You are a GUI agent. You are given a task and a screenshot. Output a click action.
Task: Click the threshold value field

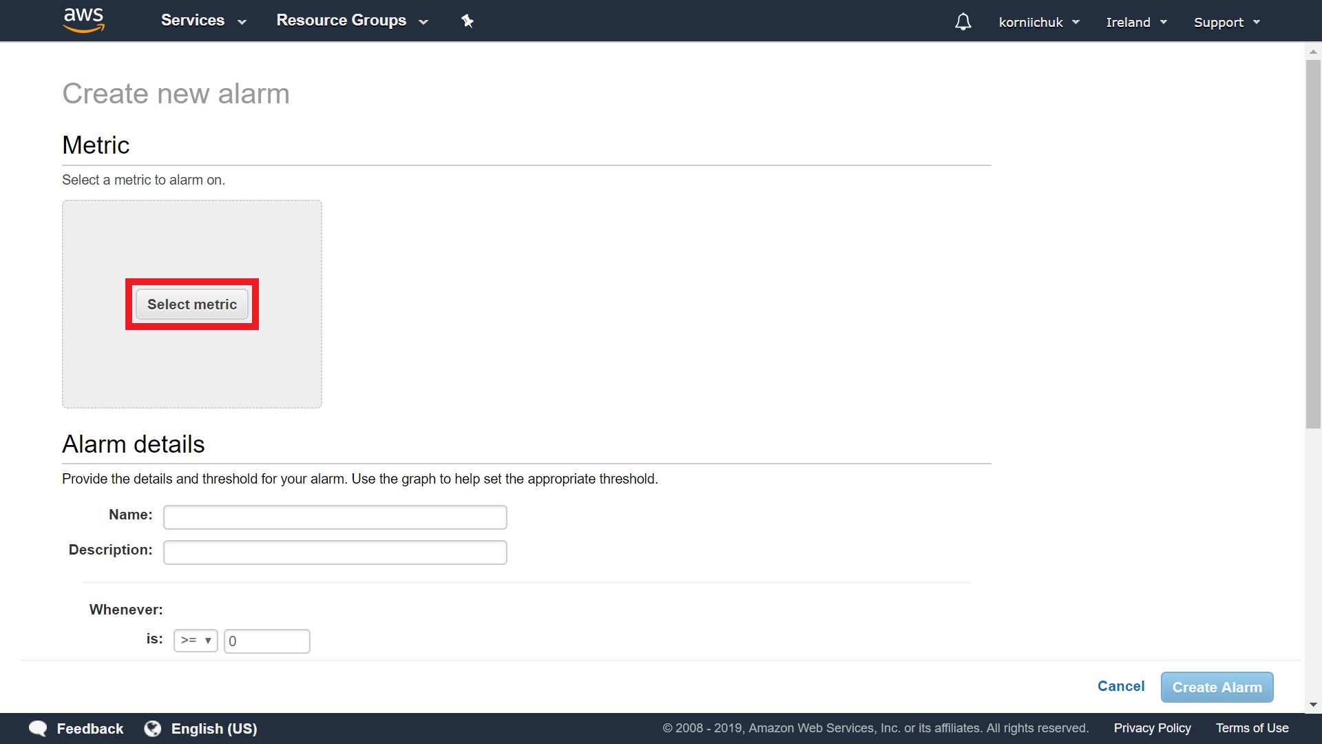pyautogui.click(x=266, y=641)
